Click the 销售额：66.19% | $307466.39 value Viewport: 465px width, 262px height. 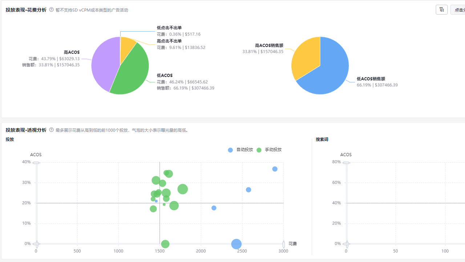(x=186, y=88)
